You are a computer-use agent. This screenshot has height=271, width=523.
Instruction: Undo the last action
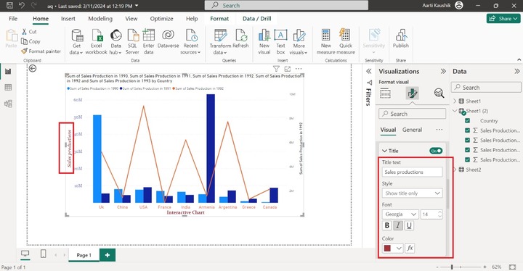point(22,5)
